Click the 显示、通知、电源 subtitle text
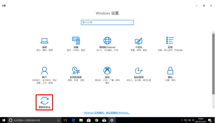The image size is (215, 123). pos(44,50)
